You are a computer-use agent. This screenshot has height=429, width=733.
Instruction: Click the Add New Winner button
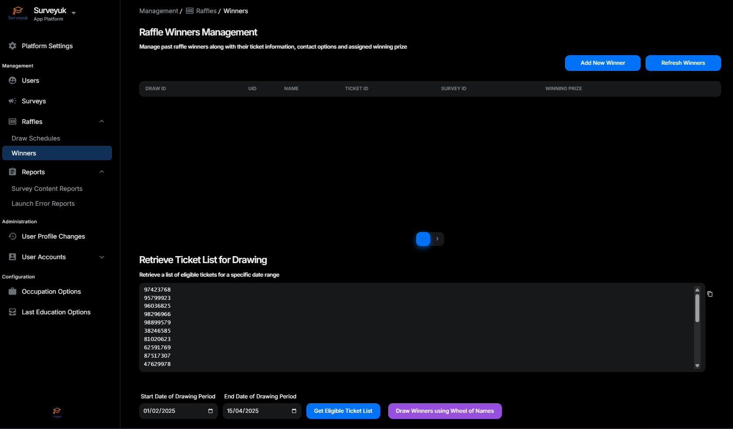pyautogui.click(x=602, y=63)
